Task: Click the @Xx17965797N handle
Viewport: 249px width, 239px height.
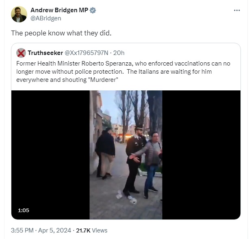Action: pyautogui.click(x=87, y=53)
